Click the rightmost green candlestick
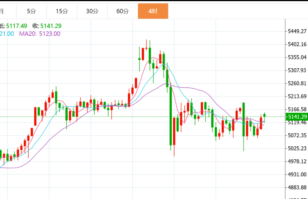308x199 pixels. [x=264, y=115]
